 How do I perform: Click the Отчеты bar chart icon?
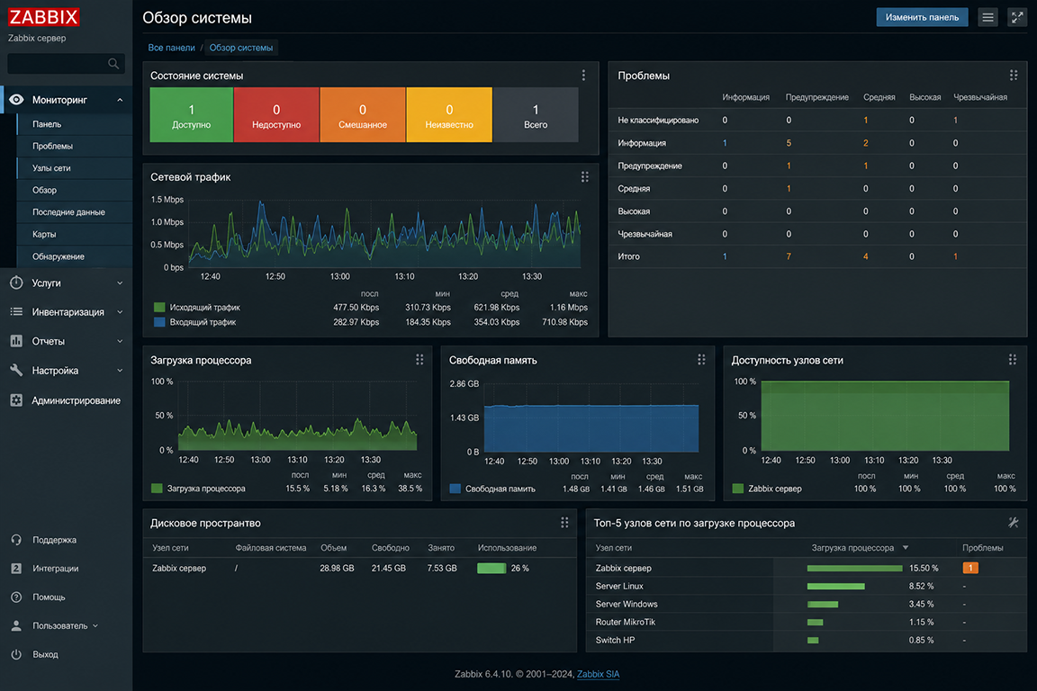click(16, 341)
